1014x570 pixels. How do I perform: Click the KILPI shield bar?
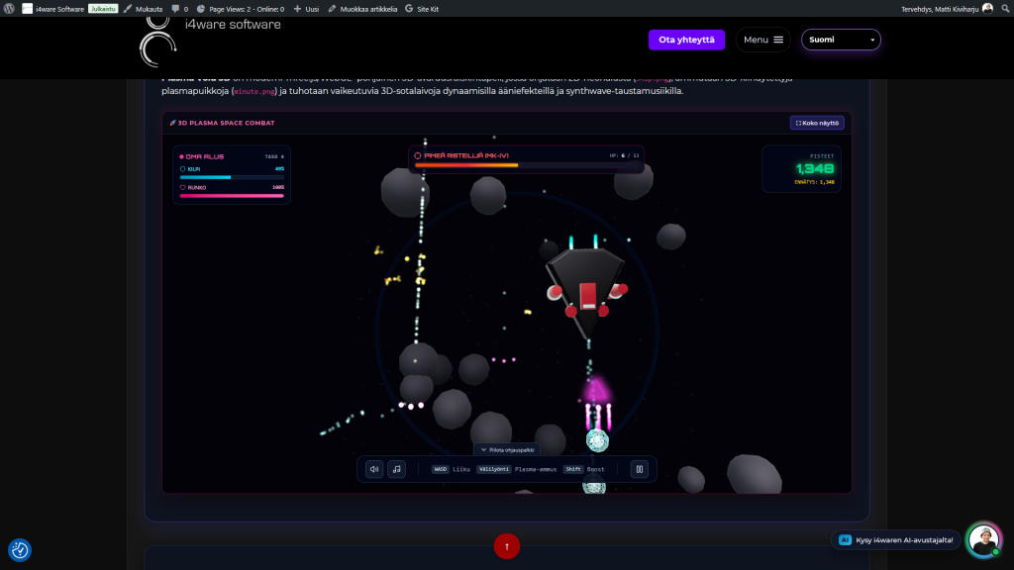232,177
